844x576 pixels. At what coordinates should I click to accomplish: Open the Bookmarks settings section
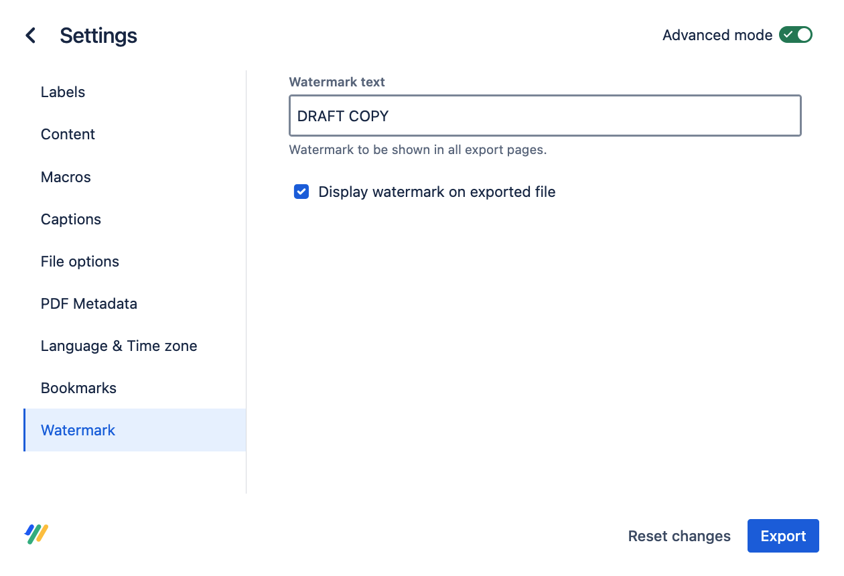click(78, 388)
